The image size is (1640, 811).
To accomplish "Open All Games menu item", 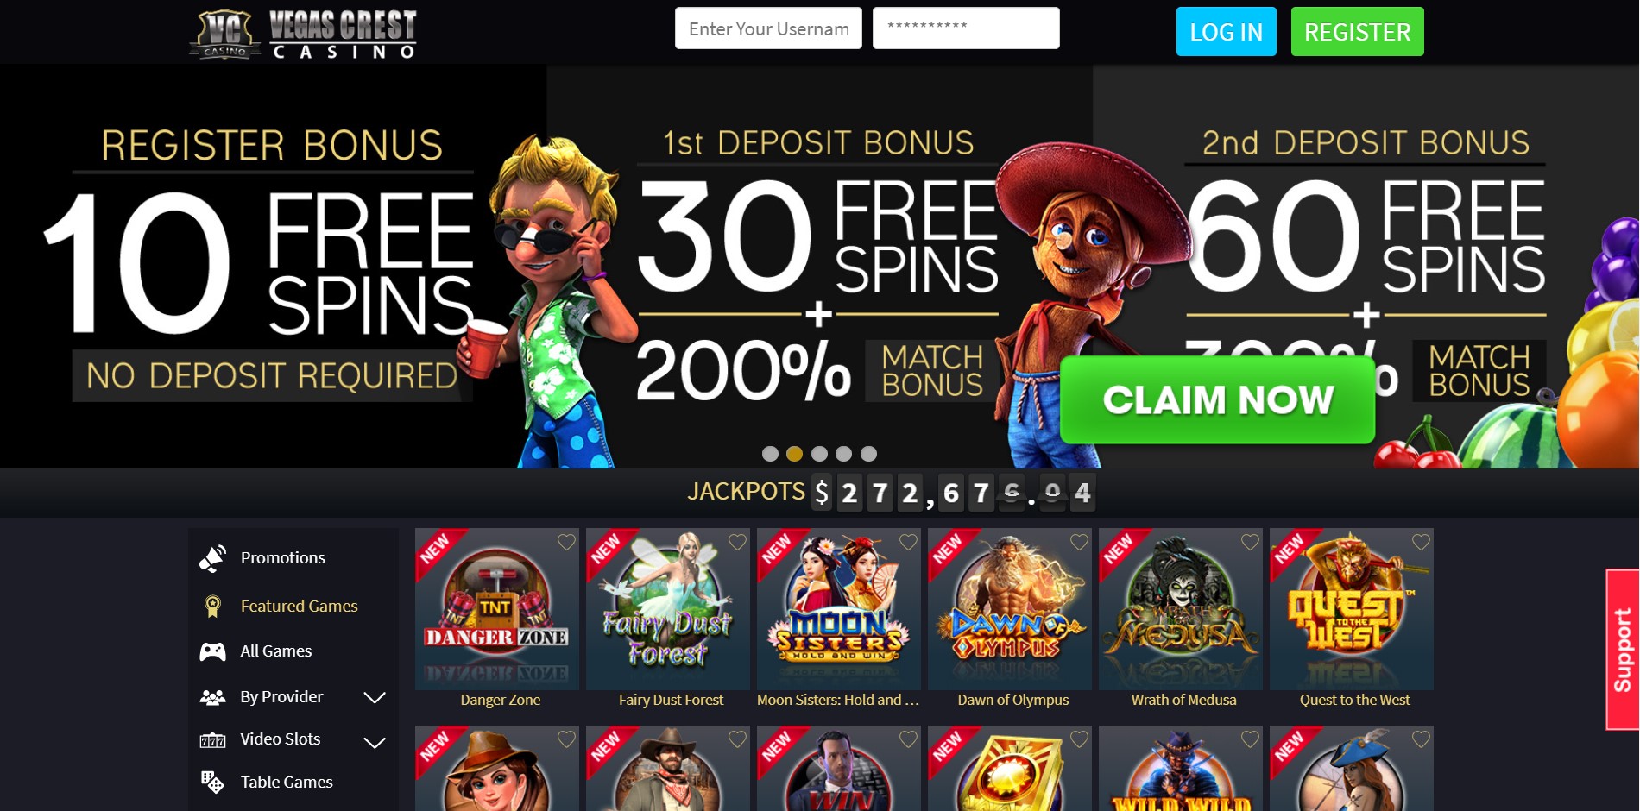I will point(276,651).
